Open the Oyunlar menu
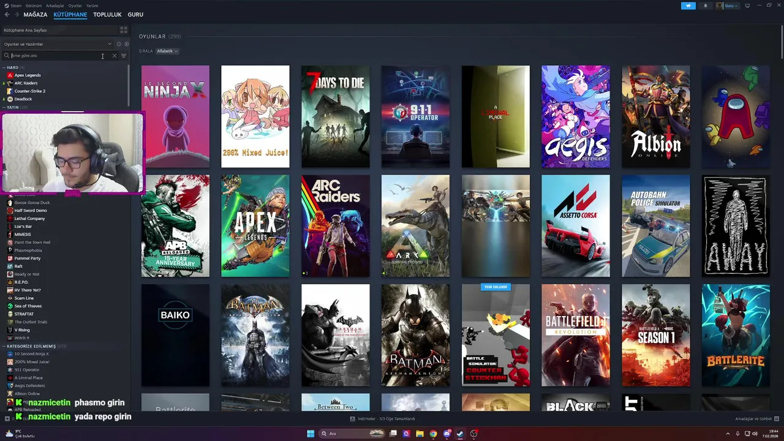Image resolution: width=784 pixels, height=441 pixels. (x=75, y=6)
